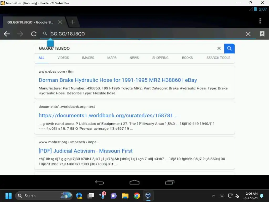The width and height of the screenshot is (269, 202).
Task: Open the app with PRE badge in taskbar
Action: click(x=79, y=196)
